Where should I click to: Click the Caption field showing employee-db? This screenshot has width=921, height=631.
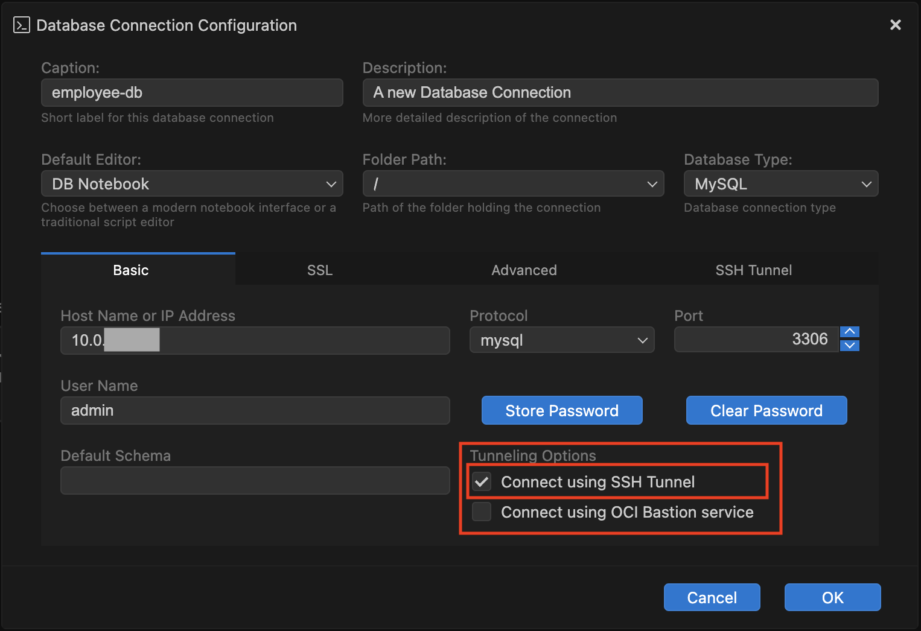pos(192,92)
